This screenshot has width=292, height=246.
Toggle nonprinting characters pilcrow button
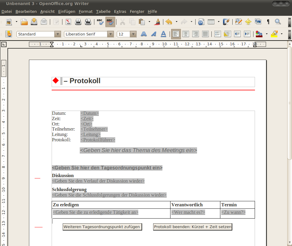tap(268, 22)
